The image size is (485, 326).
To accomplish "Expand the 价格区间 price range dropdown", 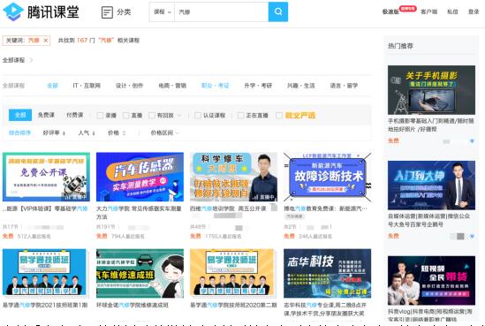I will pyautogui.click(x=164, y=133).
